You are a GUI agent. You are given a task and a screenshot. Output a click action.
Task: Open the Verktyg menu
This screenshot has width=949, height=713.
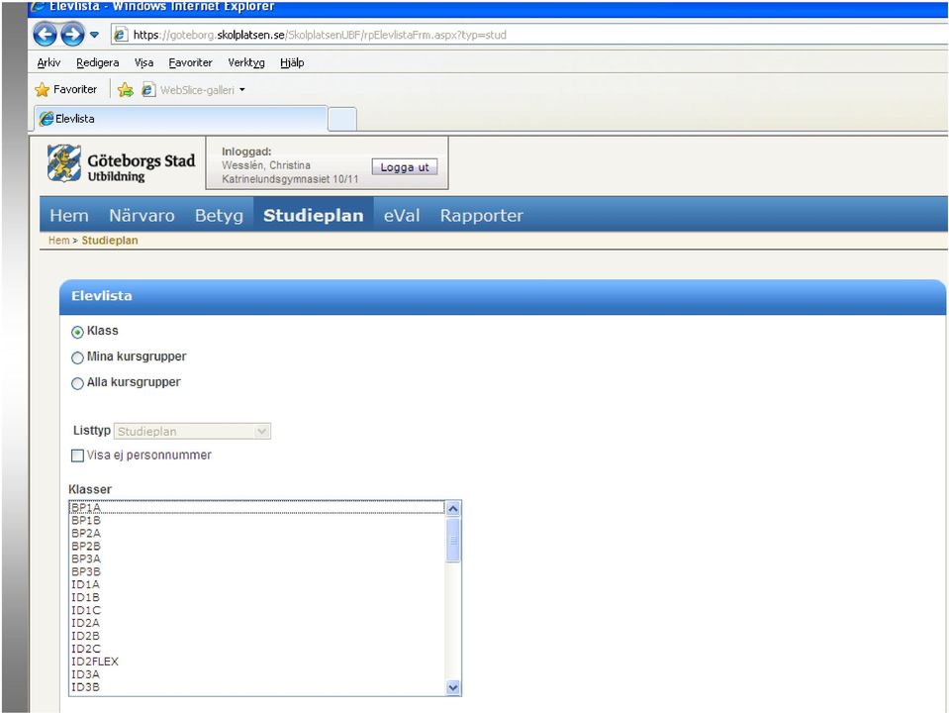point(246,62)
